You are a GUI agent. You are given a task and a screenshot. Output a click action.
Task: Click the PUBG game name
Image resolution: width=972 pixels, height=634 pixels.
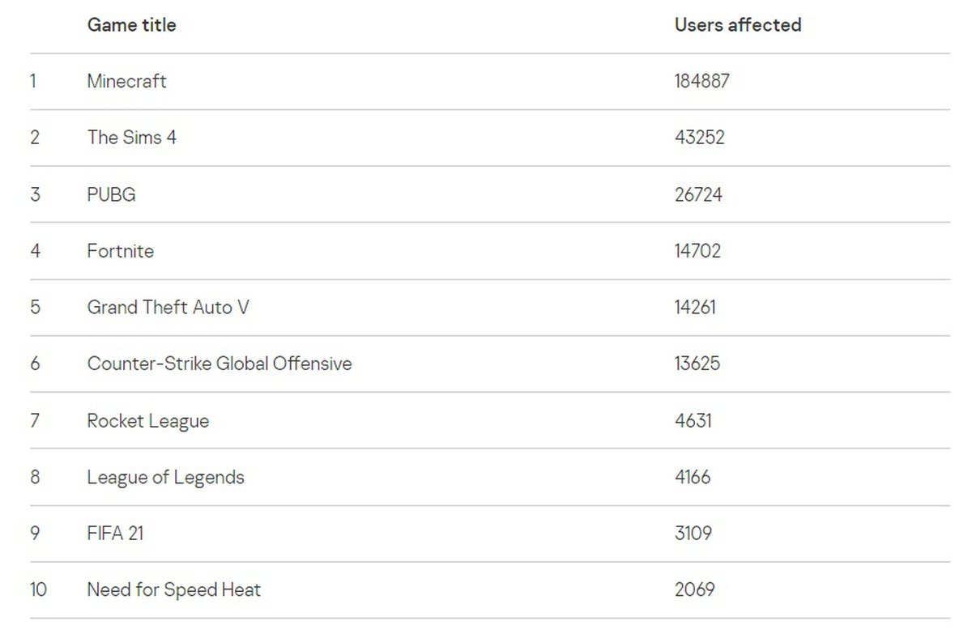coord(112,194)
